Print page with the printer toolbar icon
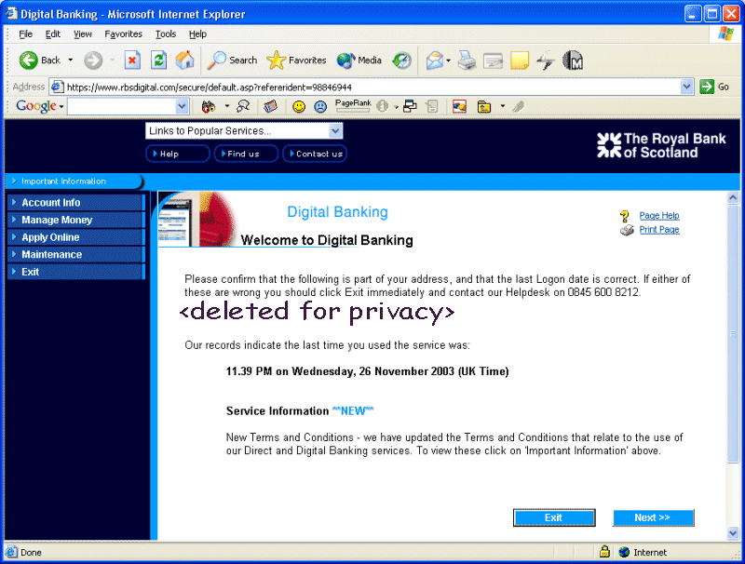This screenshot has height=564, width=745. (x=467, y=60)
